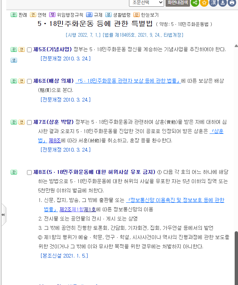The height and width of the screenshot is (285, 238).
Task: Click 제6조(배상 의제) article heading
Action: point(54,81)
